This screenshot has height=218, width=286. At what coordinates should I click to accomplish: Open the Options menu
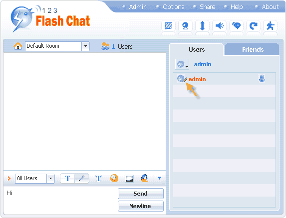click(173, 7)
